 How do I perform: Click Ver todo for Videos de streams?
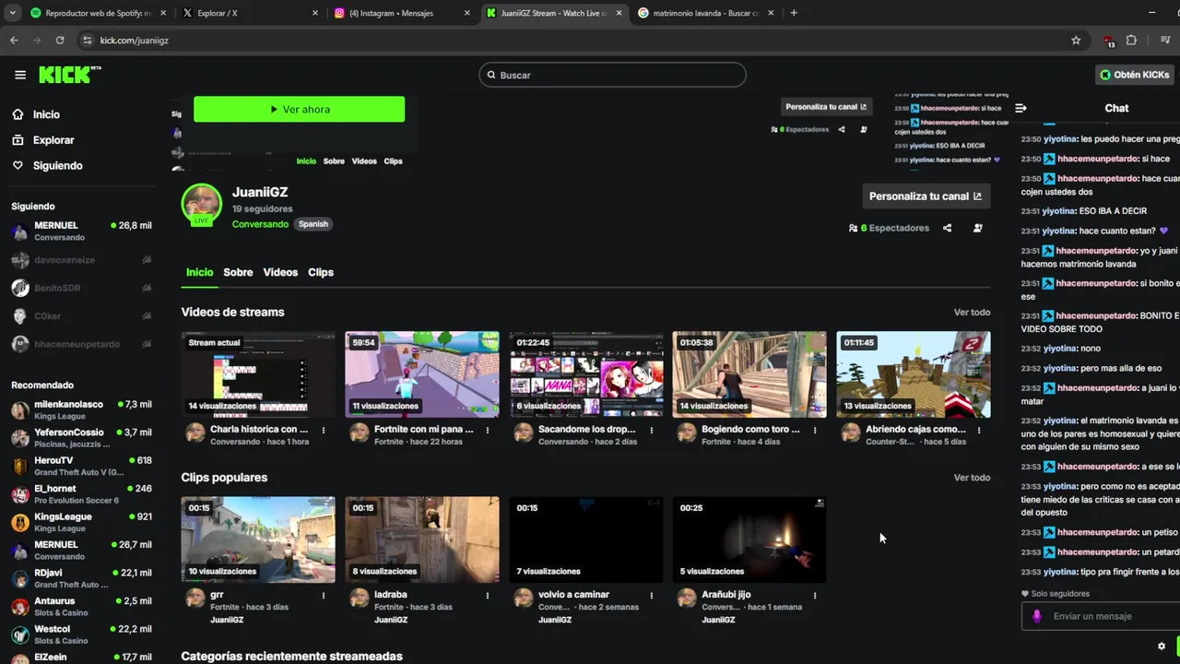pos(972,312)
